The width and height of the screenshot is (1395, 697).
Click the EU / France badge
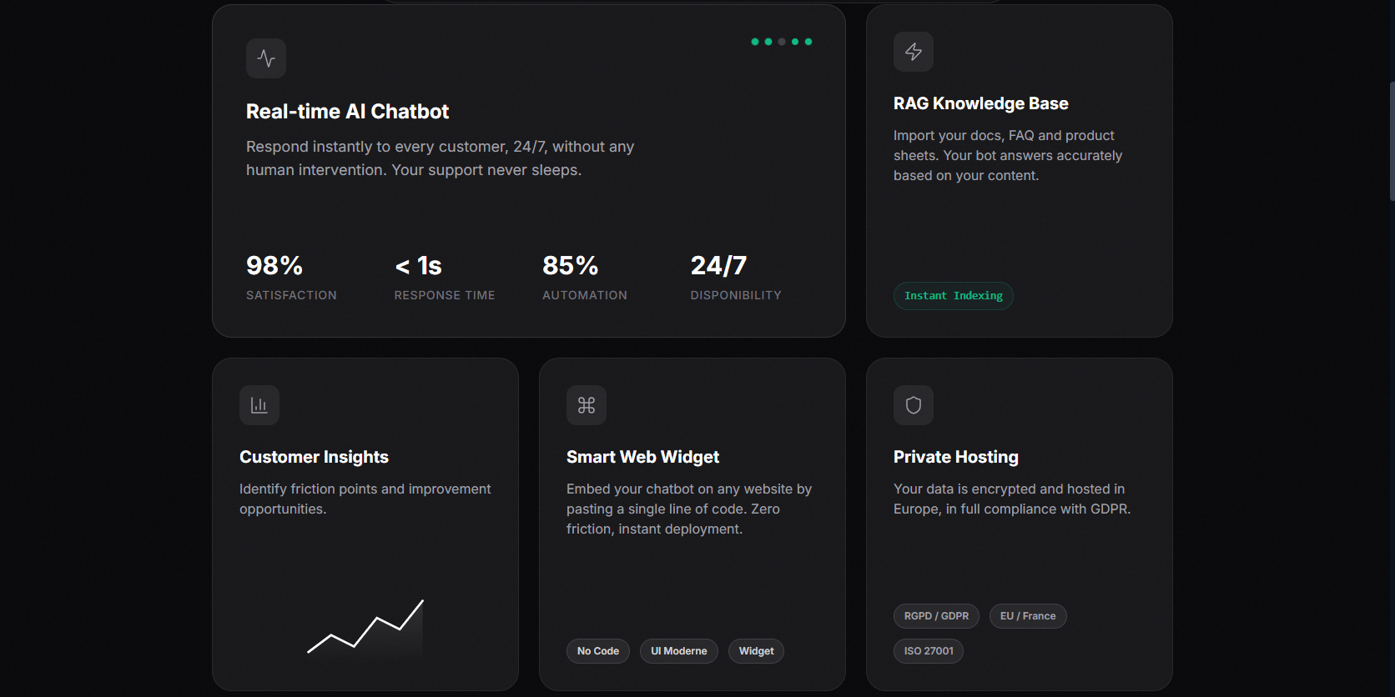(x=1028, y=616)
